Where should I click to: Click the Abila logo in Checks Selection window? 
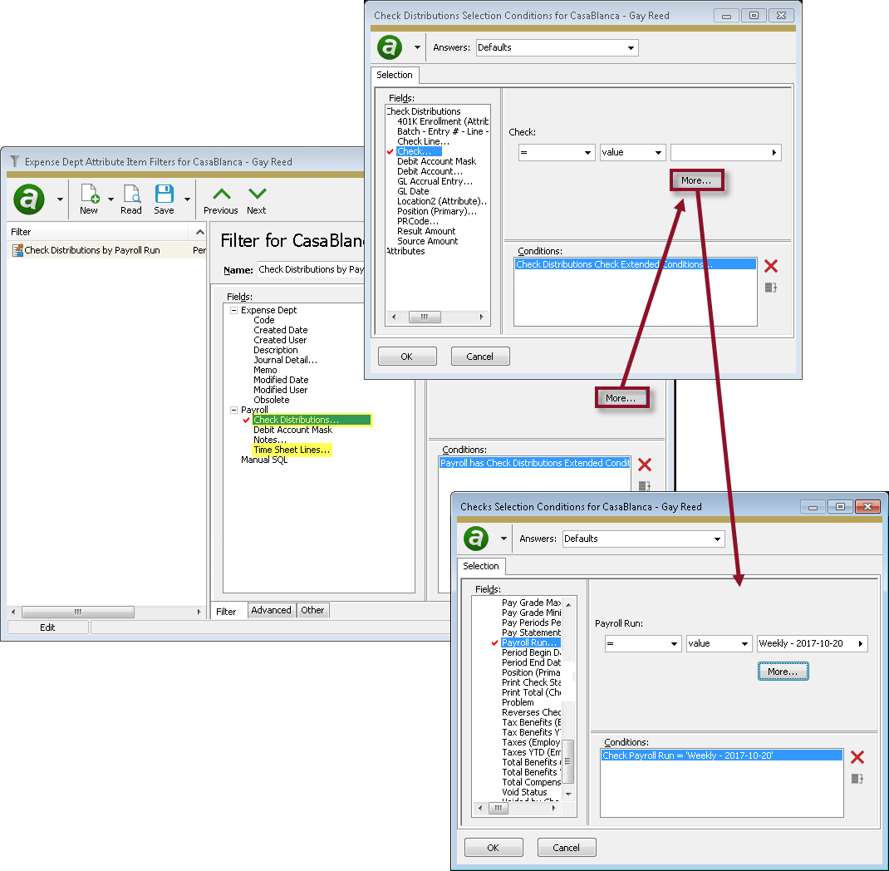tap(474, 539)
